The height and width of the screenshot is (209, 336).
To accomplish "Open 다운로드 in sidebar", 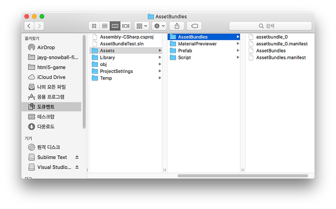I will [51, 126].
